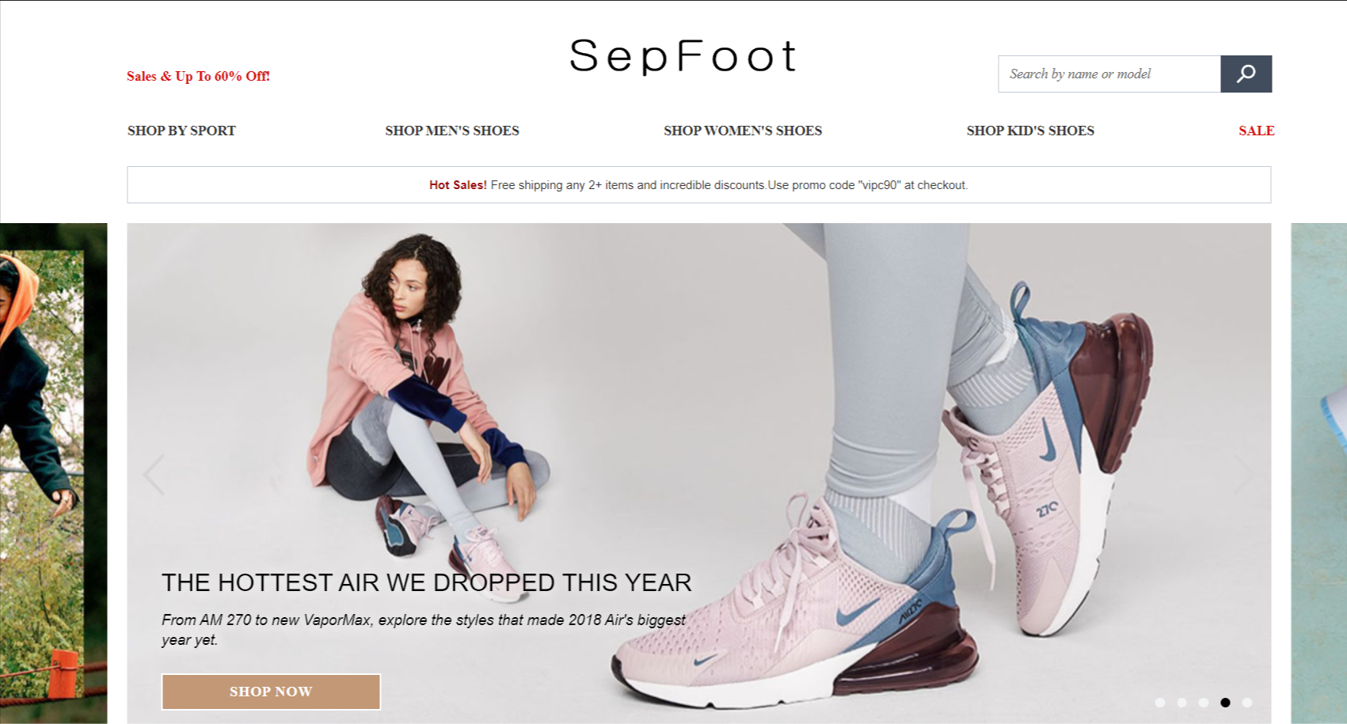Open SHOP KID'S SHOES menu
Image resolution: width=1347 pixels, height=724 pixels.
click(x=1030, y=131)
